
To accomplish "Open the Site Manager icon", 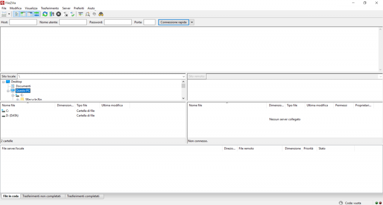I will pyautogui.click(x=4, y=14).
